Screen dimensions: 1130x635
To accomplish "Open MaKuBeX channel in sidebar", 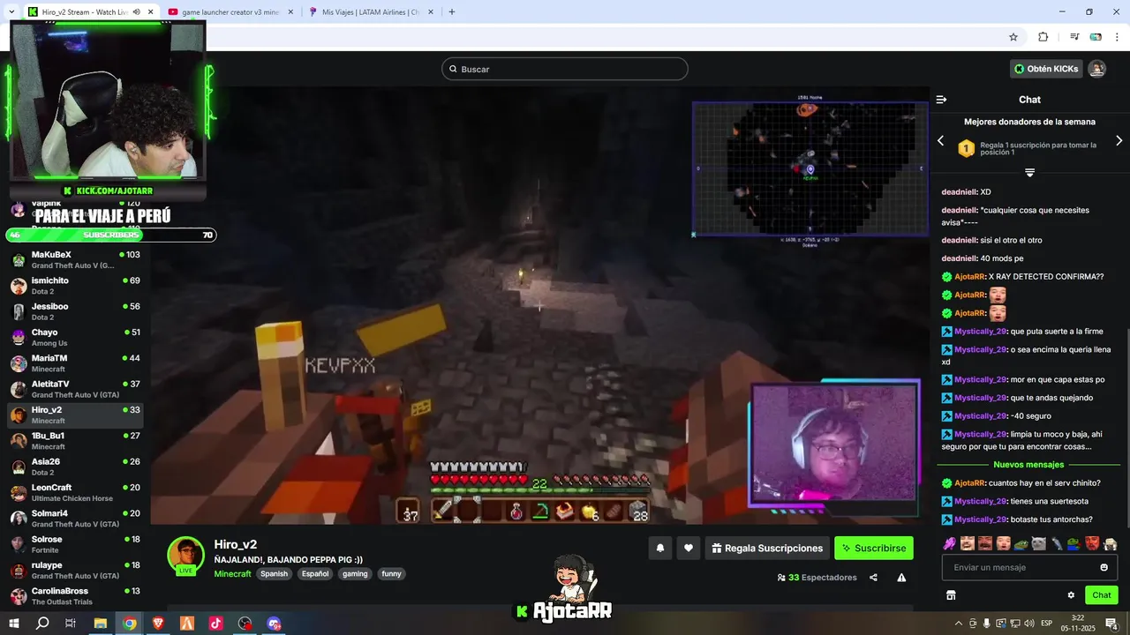I will [x=75, y=260].
